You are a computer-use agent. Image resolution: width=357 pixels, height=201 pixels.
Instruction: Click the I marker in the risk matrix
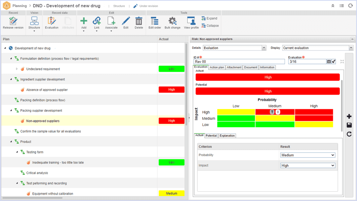278,112
